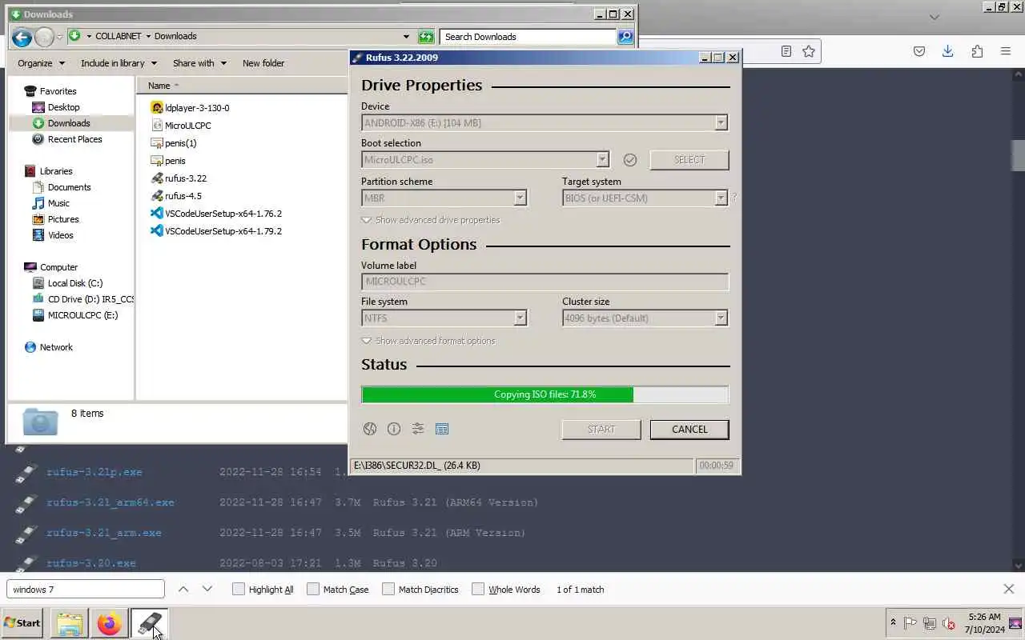This screenshot has width=1025, height=640.
Task: Bookmark this page with star icon
Action: [x=809, y=51]
